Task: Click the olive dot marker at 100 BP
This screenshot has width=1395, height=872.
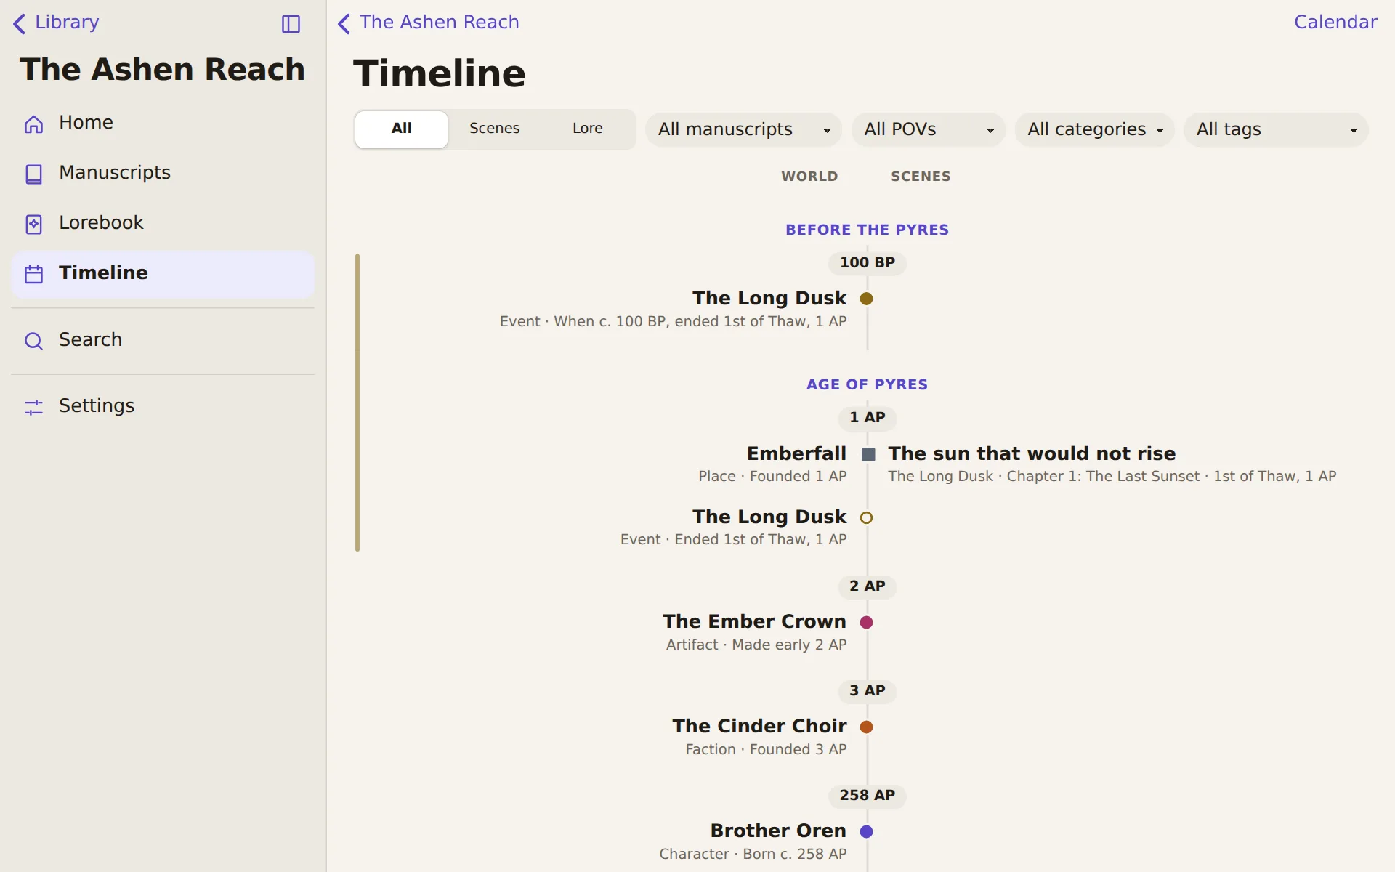Action: (x=867, y=299)
